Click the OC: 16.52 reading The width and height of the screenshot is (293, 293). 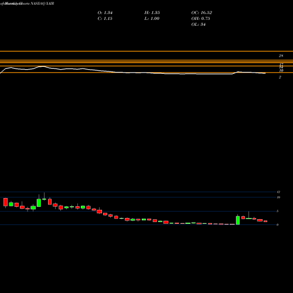202,13
